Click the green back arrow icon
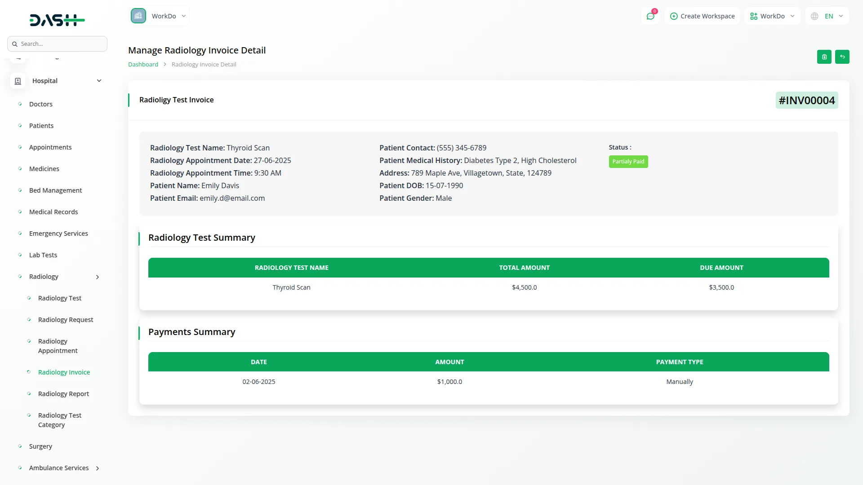This screenshot has height=485, width=863. (x=842, y=57)
